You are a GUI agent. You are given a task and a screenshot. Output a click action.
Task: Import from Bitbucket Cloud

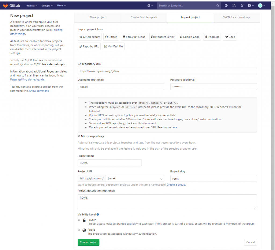[x=134, y=37]
